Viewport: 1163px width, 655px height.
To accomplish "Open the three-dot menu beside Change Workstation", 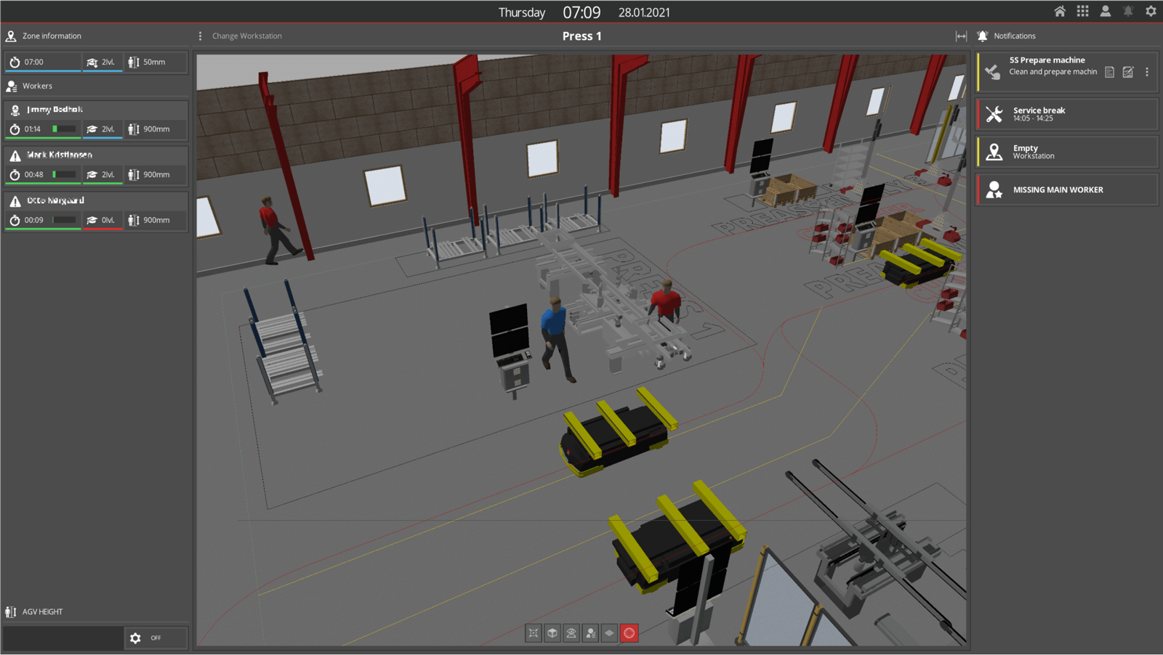I will (x=200, y=35).
